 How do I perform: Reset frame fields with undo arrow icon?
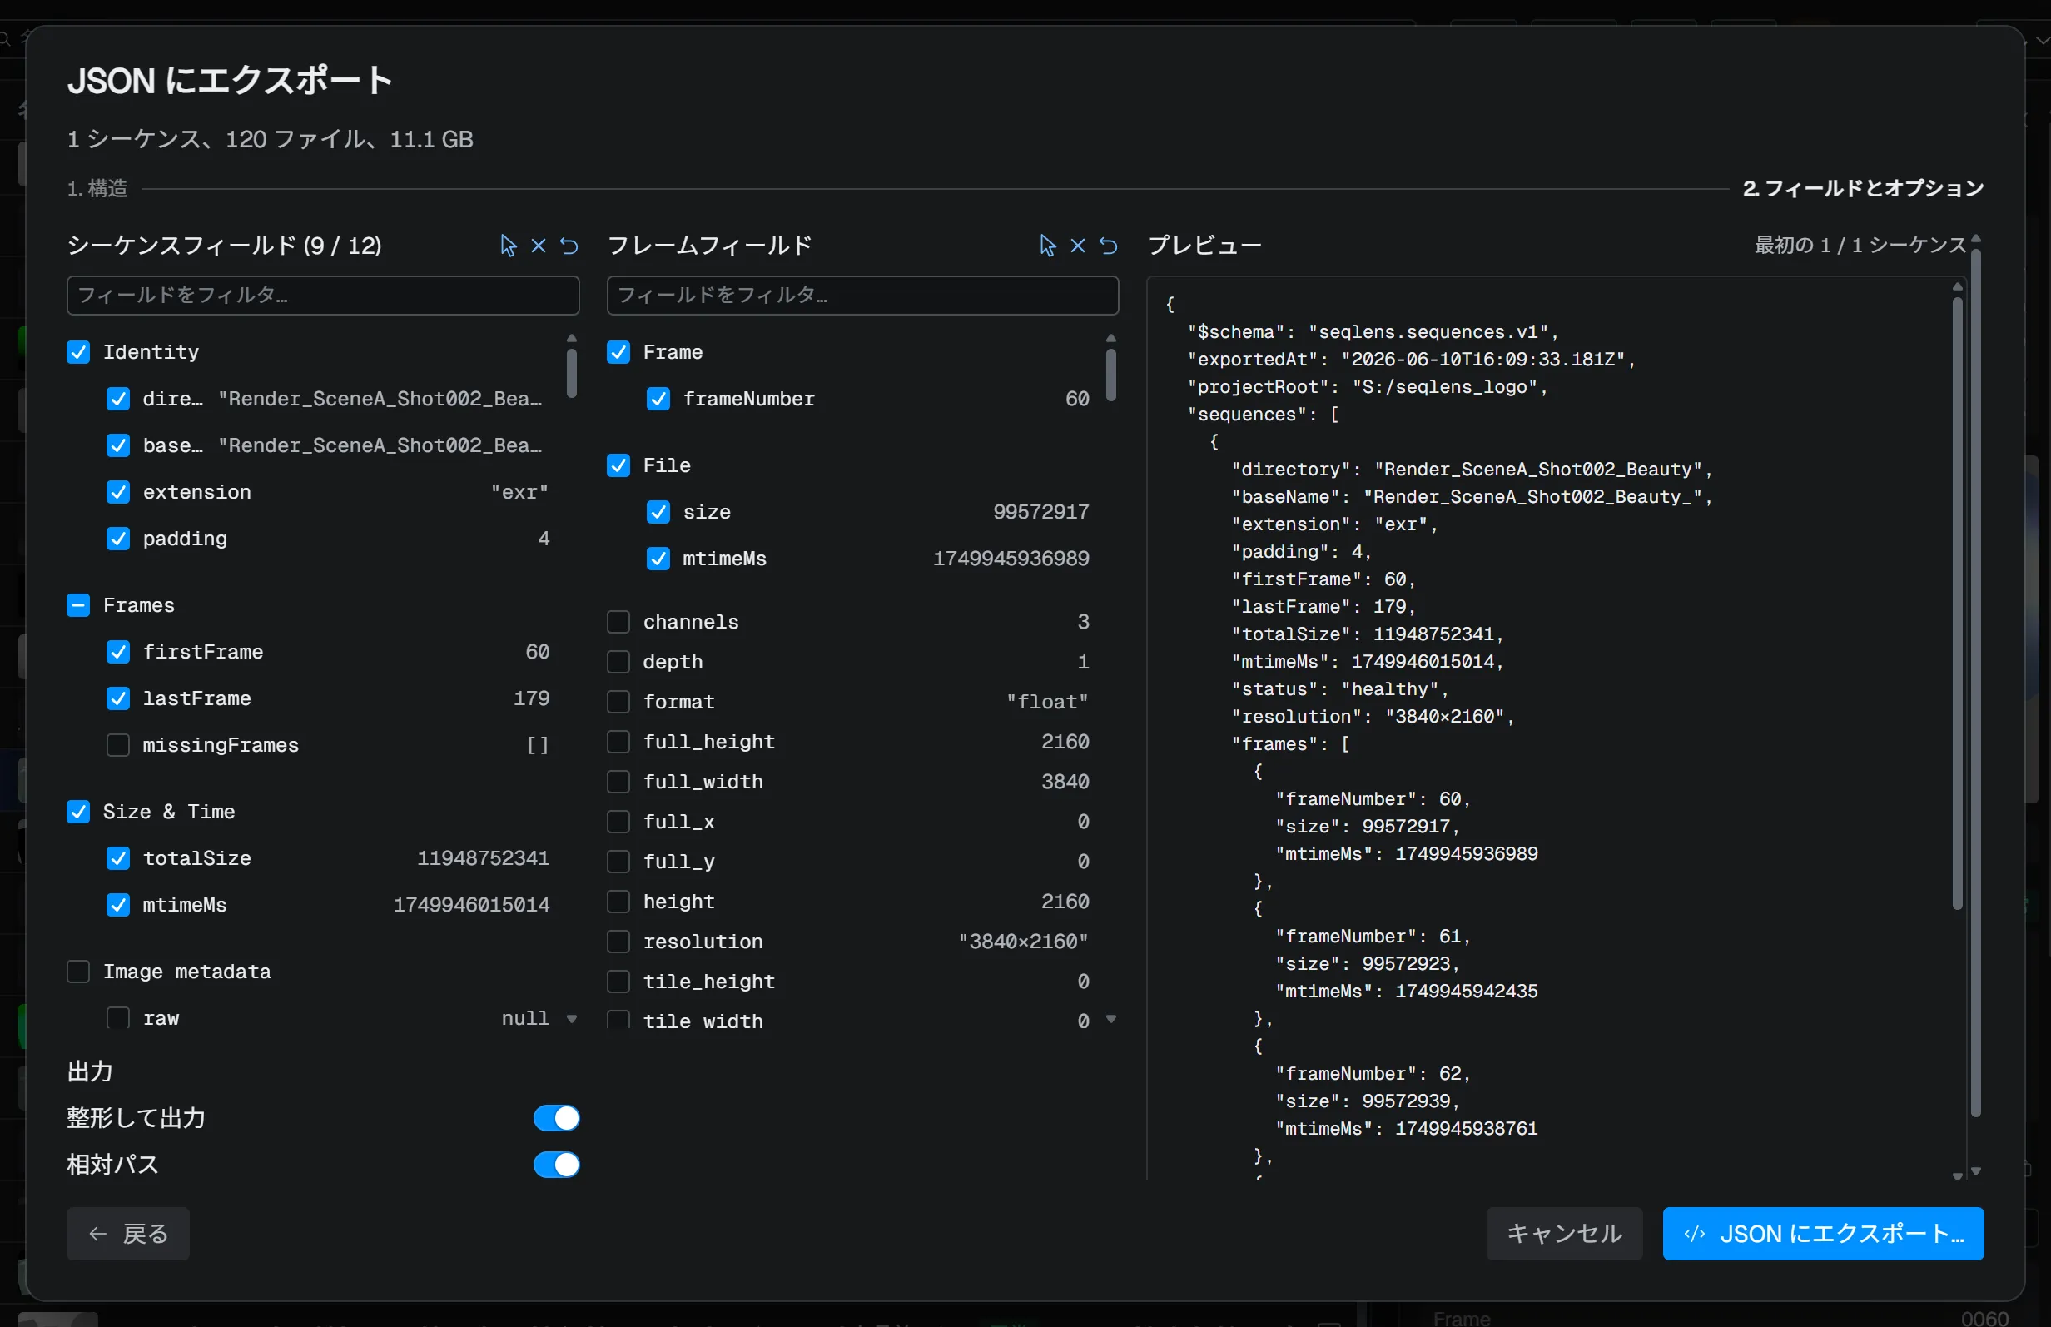(x=1109, y=246)
